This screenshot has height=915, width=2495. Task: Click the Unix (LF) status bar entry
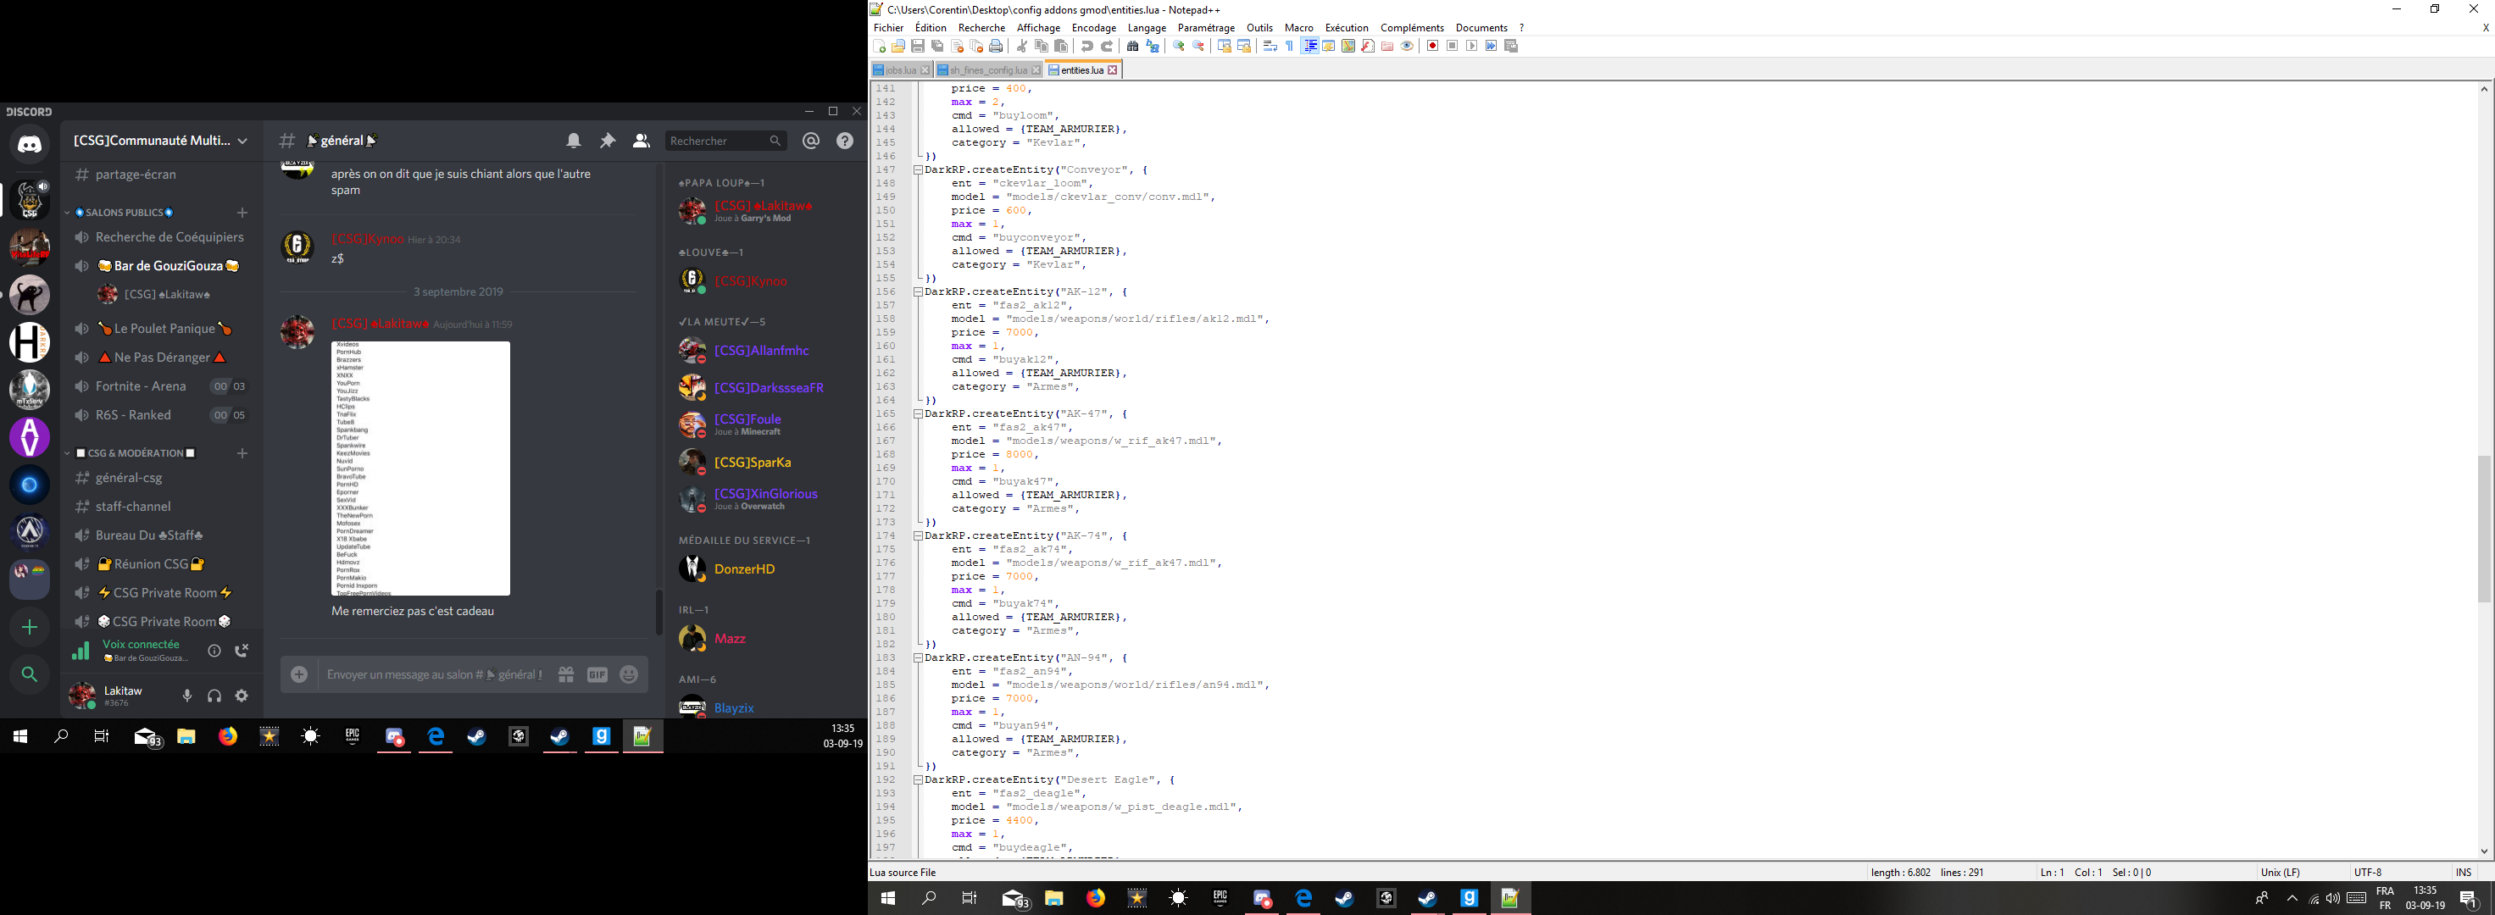[2280, 873]
